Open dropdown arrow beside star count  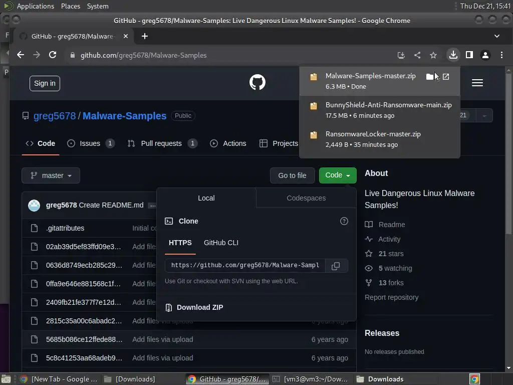pyautogui.click(x=484, y=116)
